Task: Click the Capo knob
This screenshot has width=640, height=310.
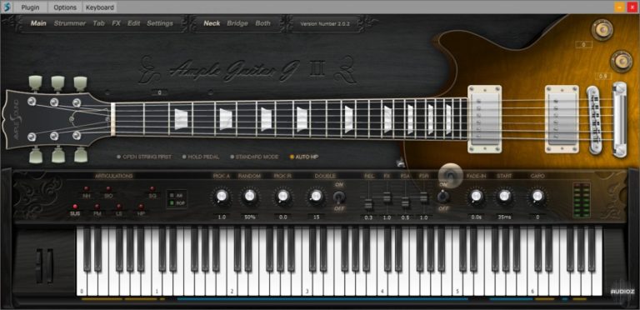Action: coord(537,197)
